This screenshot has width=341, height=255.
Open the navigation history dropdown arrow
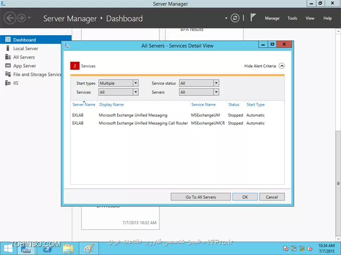(x=29, y=18)
